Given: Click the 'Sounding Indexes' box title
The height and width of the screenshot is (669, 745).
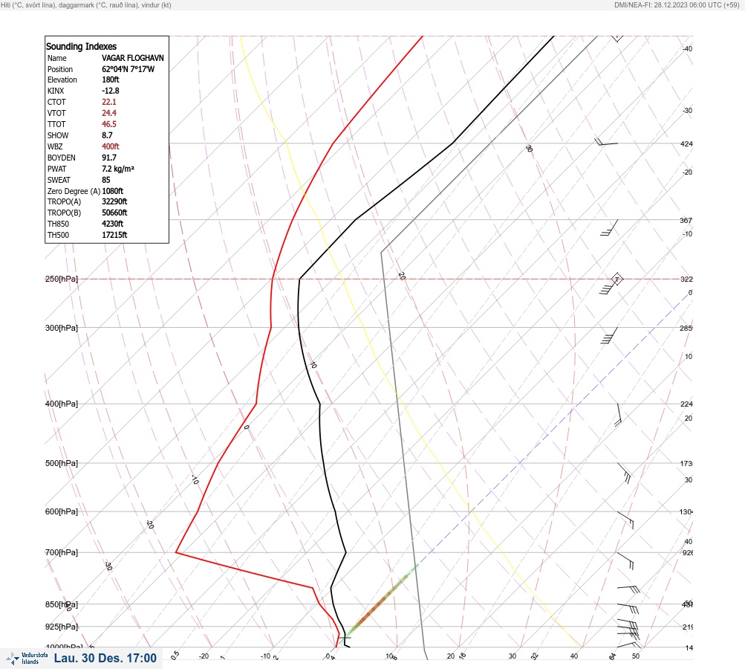Looking at the screenshot, I should point(81,47).
